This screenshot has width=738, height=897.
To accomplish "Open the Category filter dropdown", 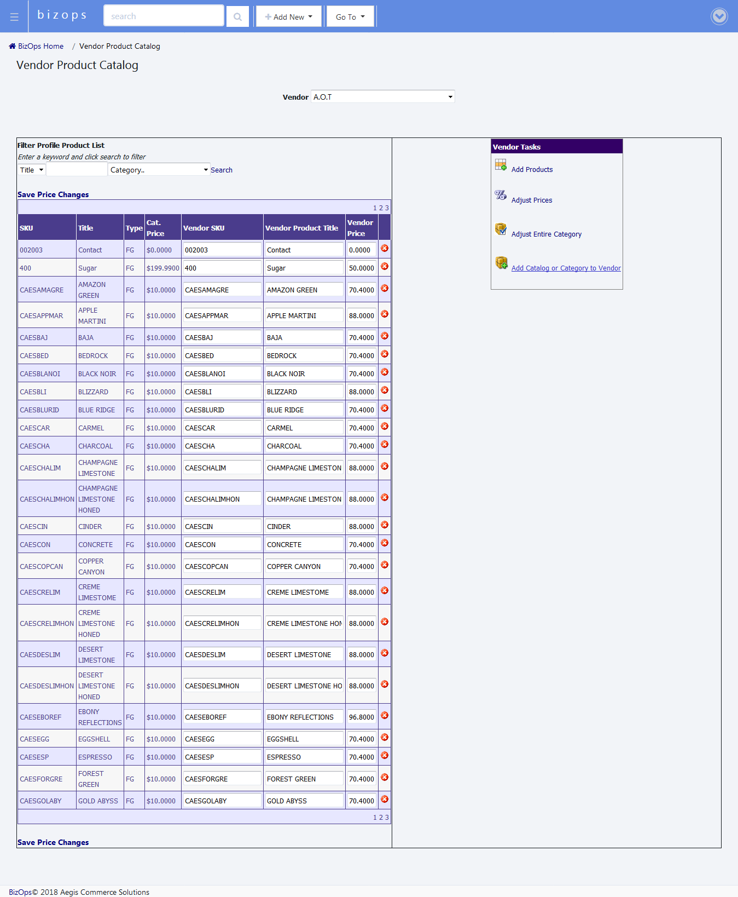I will click(159, 170).
